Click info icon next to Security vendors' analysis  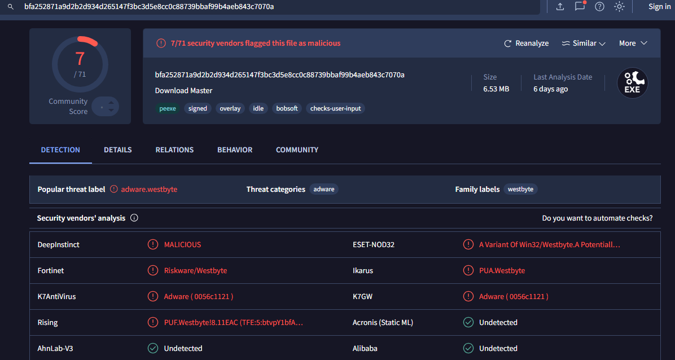(x=134, y=218)
